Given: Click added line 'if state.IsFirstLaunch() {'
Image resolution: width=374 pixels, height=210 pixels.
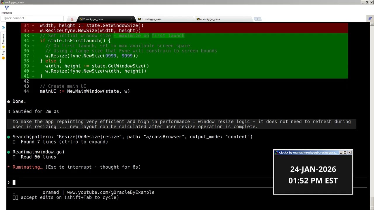Looking at the screenshot, I should (x=75, y=41).
